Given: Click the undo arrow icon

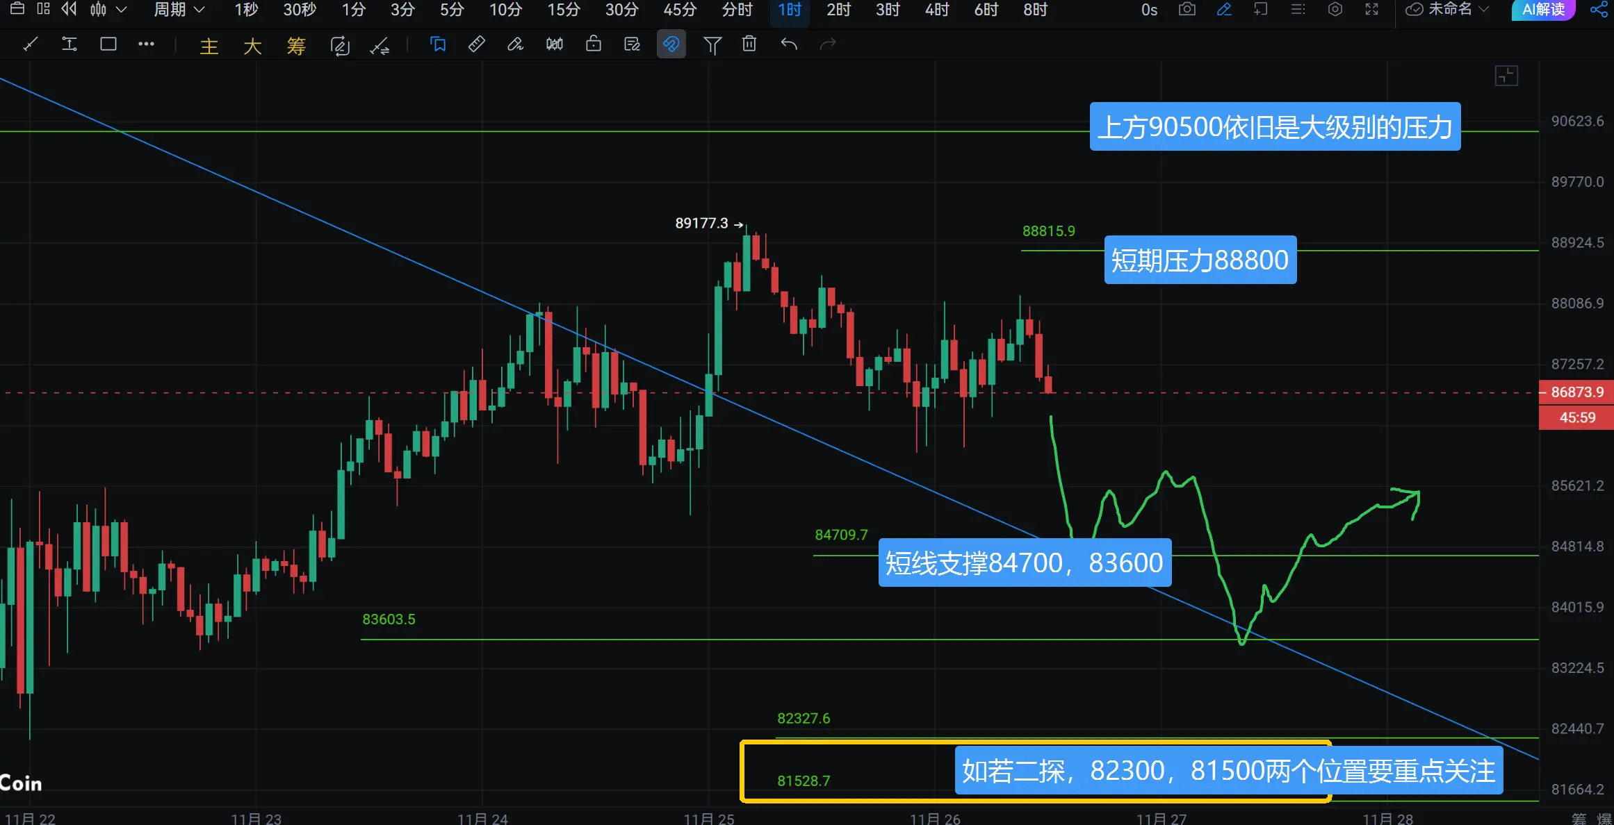Looking at the screenshot, I should (789, 45).
